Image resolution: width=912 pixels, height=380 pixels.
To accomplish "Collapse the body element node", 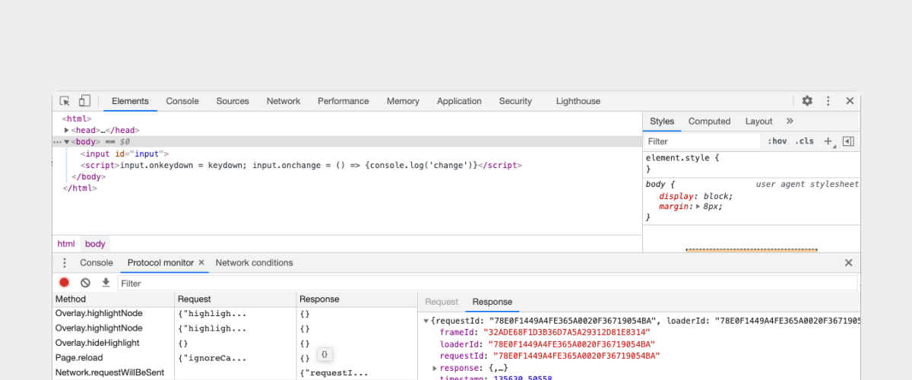I will click(67, 142).
